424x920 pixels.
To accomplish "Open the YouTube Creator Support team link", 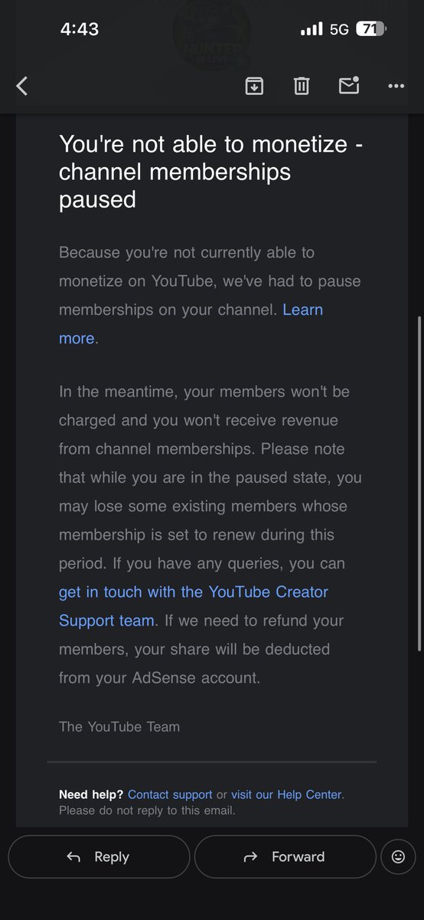I will coord(194,606).
